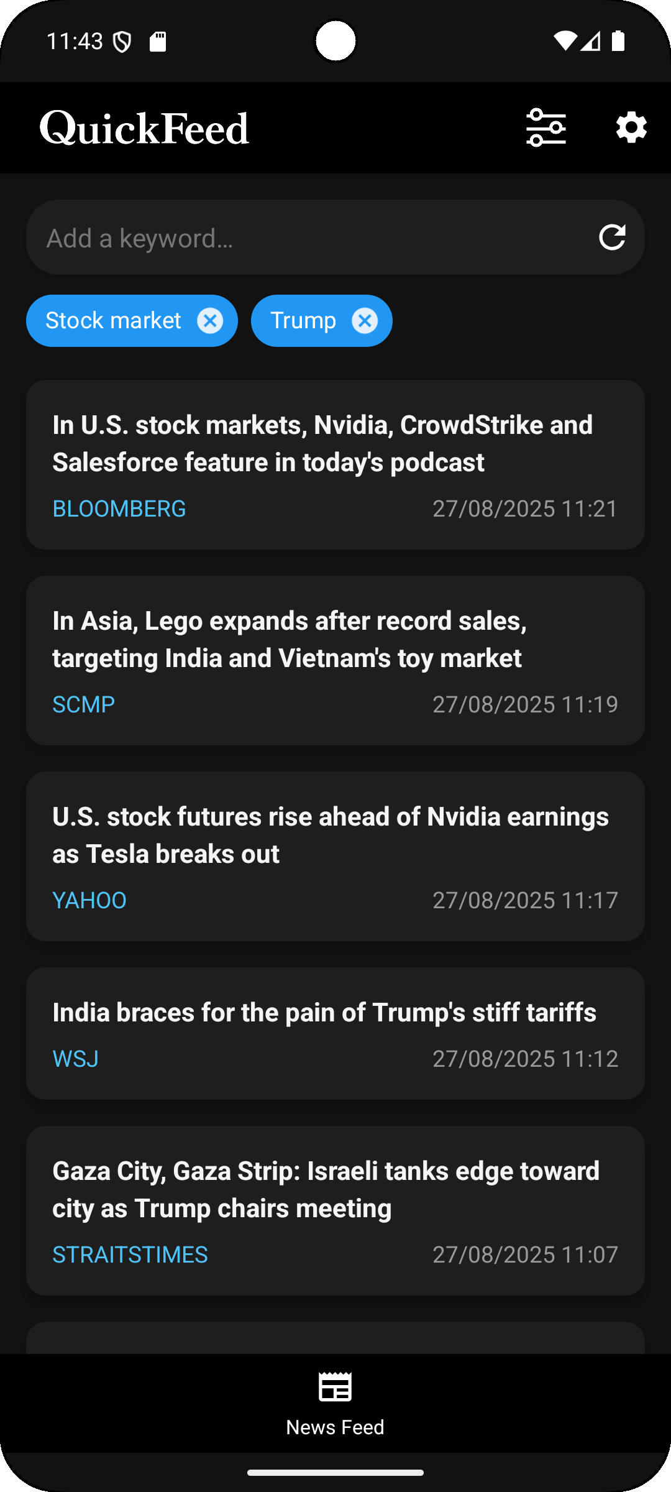Tap the BLOOMBERG source label

pyautogui.click(x=119, y=509)
